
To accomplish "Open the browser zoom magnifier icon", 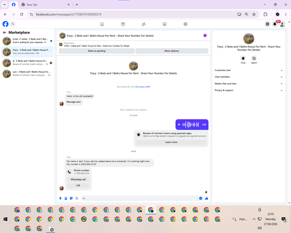I will (247, 15).
